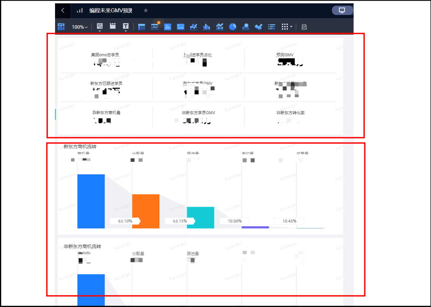Image resolution: width=431 pixels, height=307 pixels.
Task: Add a line chart from toolbar
Action: [193, 27]
